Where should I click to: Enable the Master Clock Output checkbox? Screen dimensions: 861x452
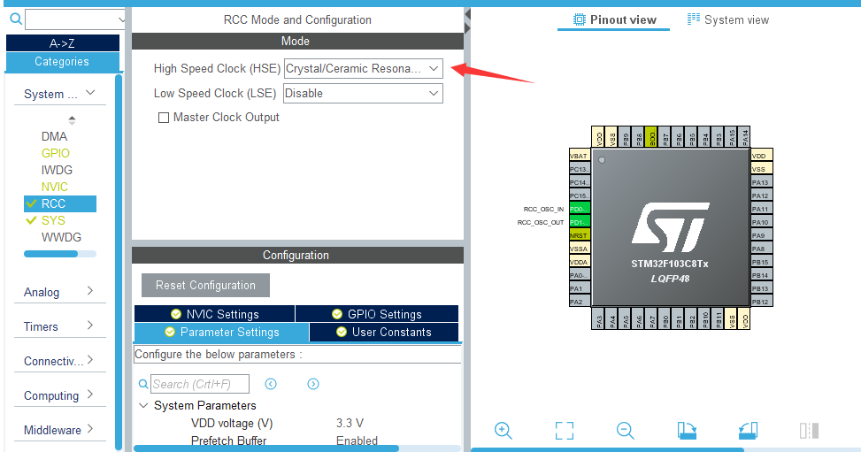coord(163,118)
